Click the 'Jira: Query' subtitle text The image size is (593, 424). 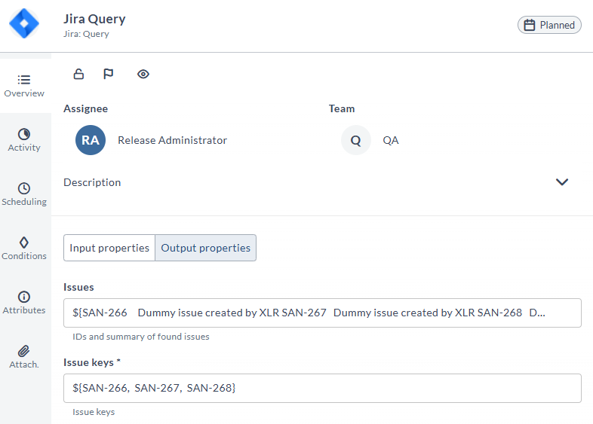(x=86, y=34)
